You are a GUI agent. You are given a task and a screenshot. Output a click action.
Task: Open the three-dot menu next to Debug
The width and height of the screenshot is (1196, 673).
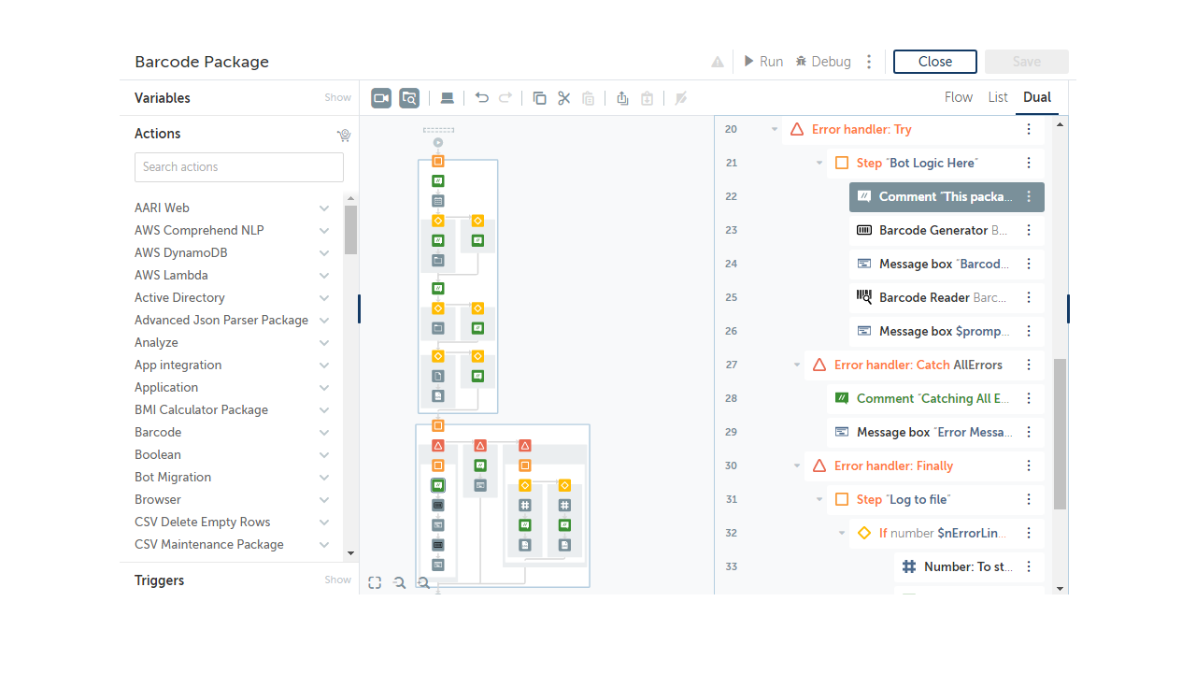[869, 62]
